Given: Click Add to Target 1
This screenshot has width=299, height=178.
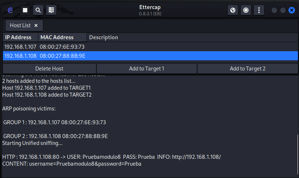Looking at the screenshot, I should (x=147, y=69).
